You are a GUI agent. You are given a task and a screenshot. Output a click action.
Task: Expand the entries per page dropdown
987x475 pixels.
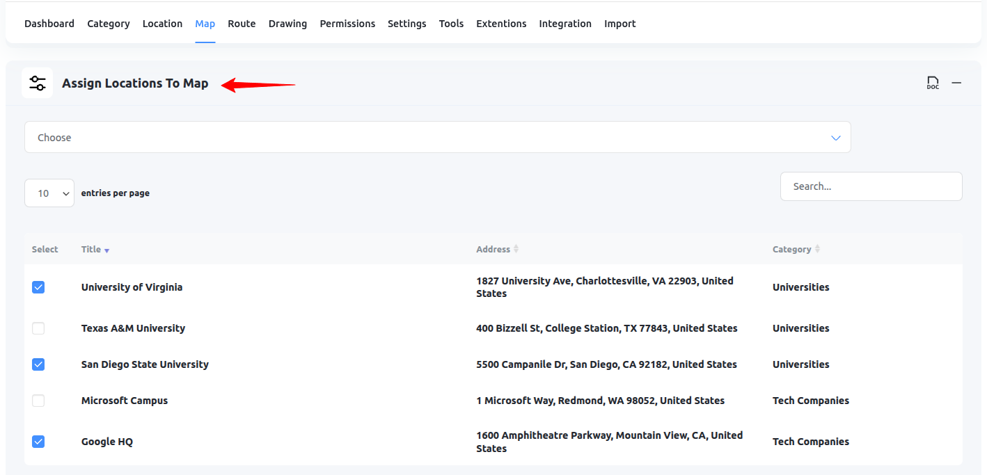tap(49, 193)
